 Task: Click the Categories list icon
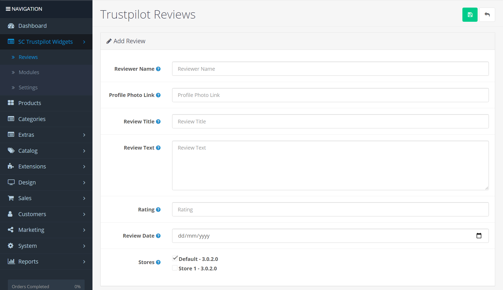(x=11, y=119)
